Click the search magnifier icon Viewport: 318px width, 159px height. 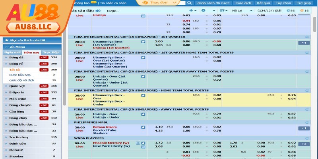click(190, 3)
